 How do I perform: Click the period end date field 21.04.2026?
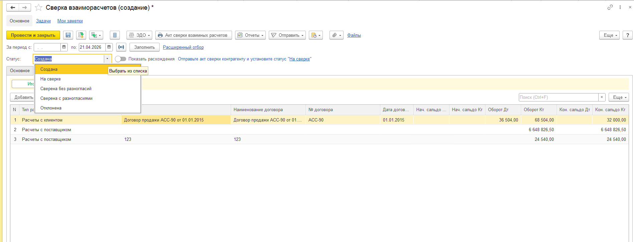pos(92,47)
